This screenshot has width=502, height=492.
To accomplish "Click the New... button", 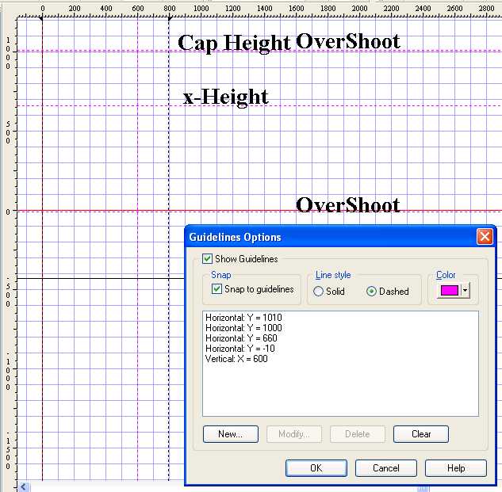I will 231,434.
